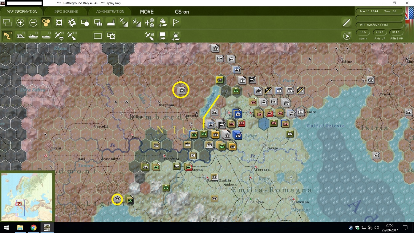Click the rectangle with unit frame icon

111,36
